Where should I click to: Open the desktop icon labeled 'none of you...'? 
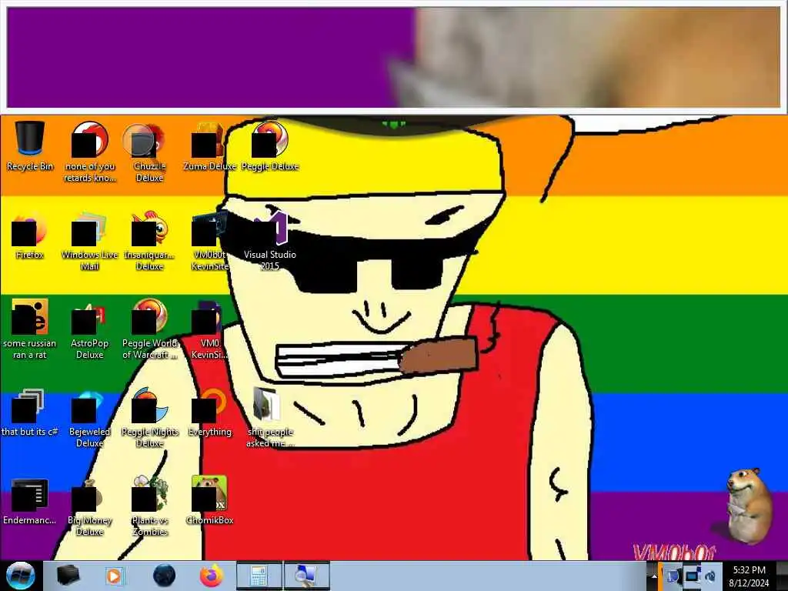[x=90, y=152]
